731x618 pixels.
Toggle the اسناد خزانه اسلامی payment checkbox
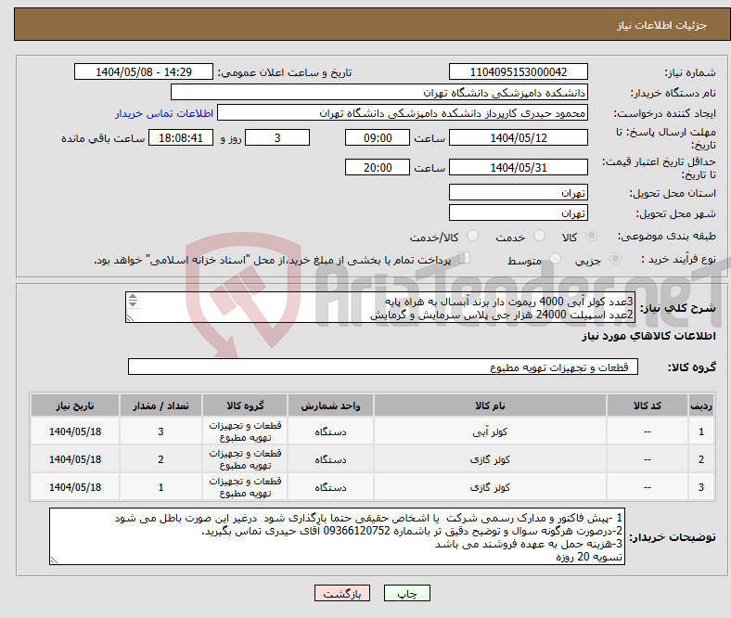tap(466, 259)
